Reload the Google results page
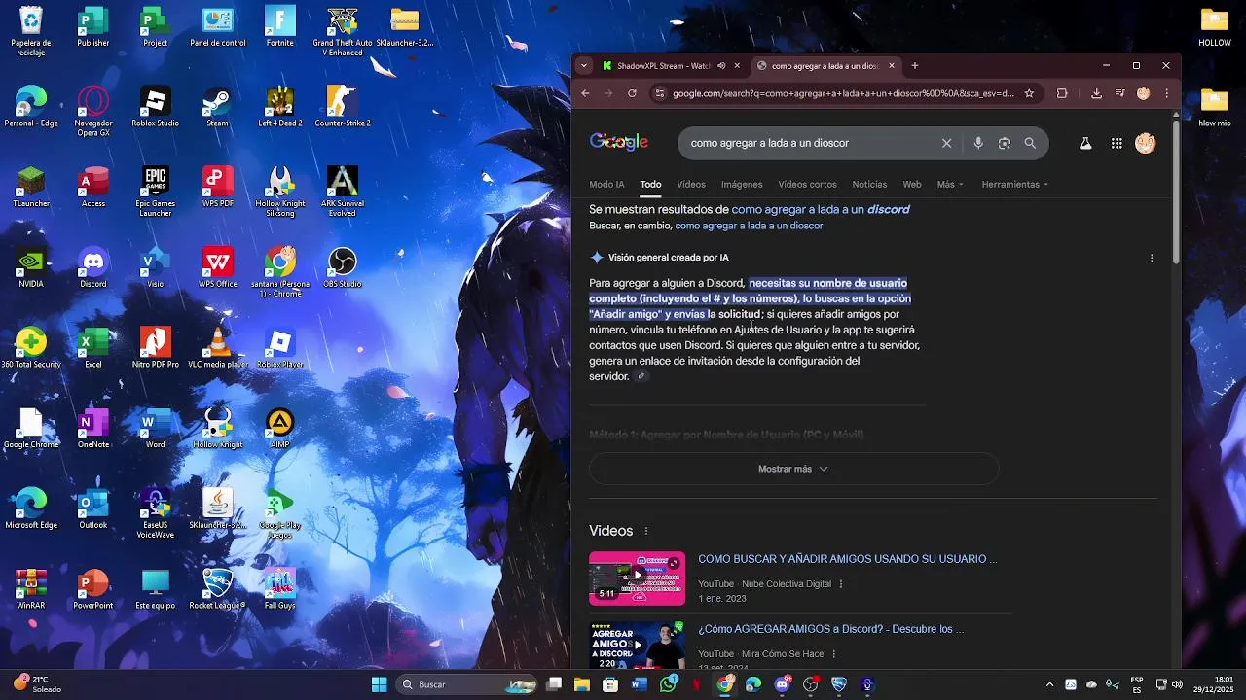1246x700 pixels. [x=632, y=93]
